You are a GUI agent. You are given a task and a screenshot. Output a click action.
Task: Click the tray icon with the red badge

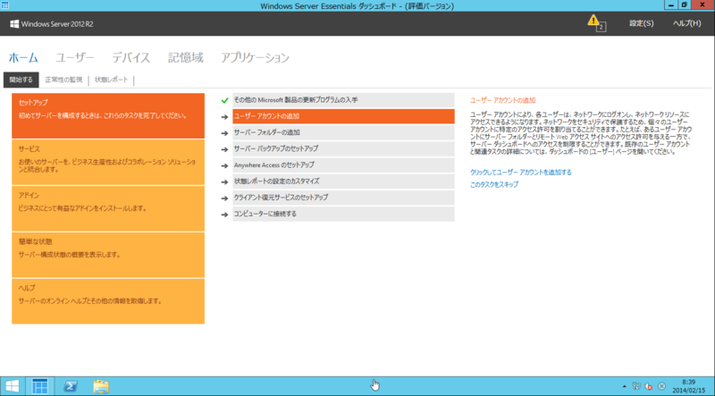click(649, 386)
